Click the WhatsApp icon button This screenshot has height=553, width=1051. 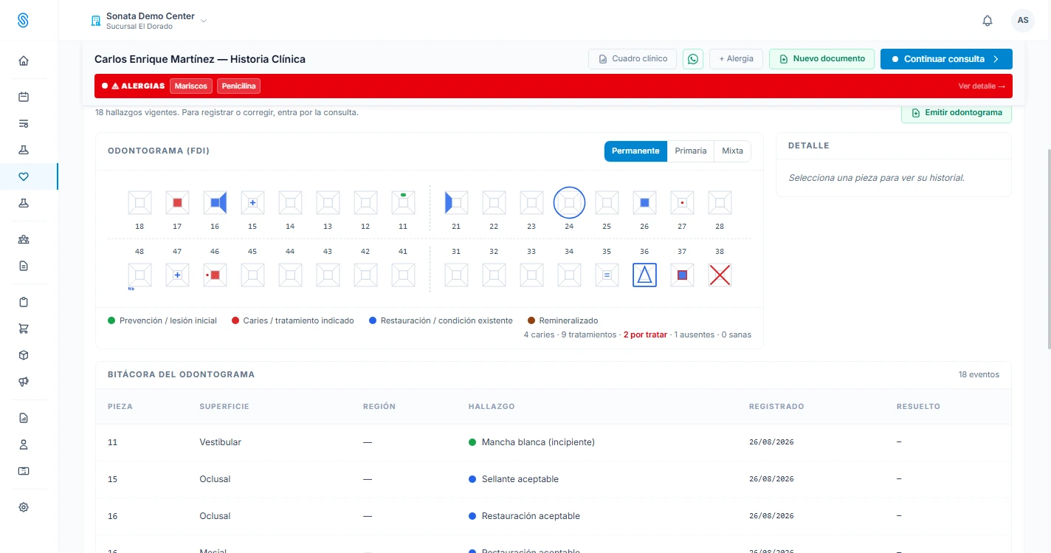point(693,59)
